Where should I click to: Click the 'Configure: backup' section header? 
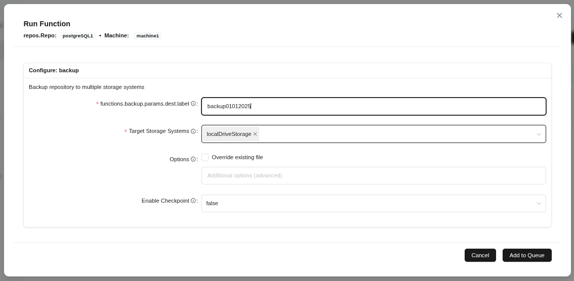click(54, 71)
